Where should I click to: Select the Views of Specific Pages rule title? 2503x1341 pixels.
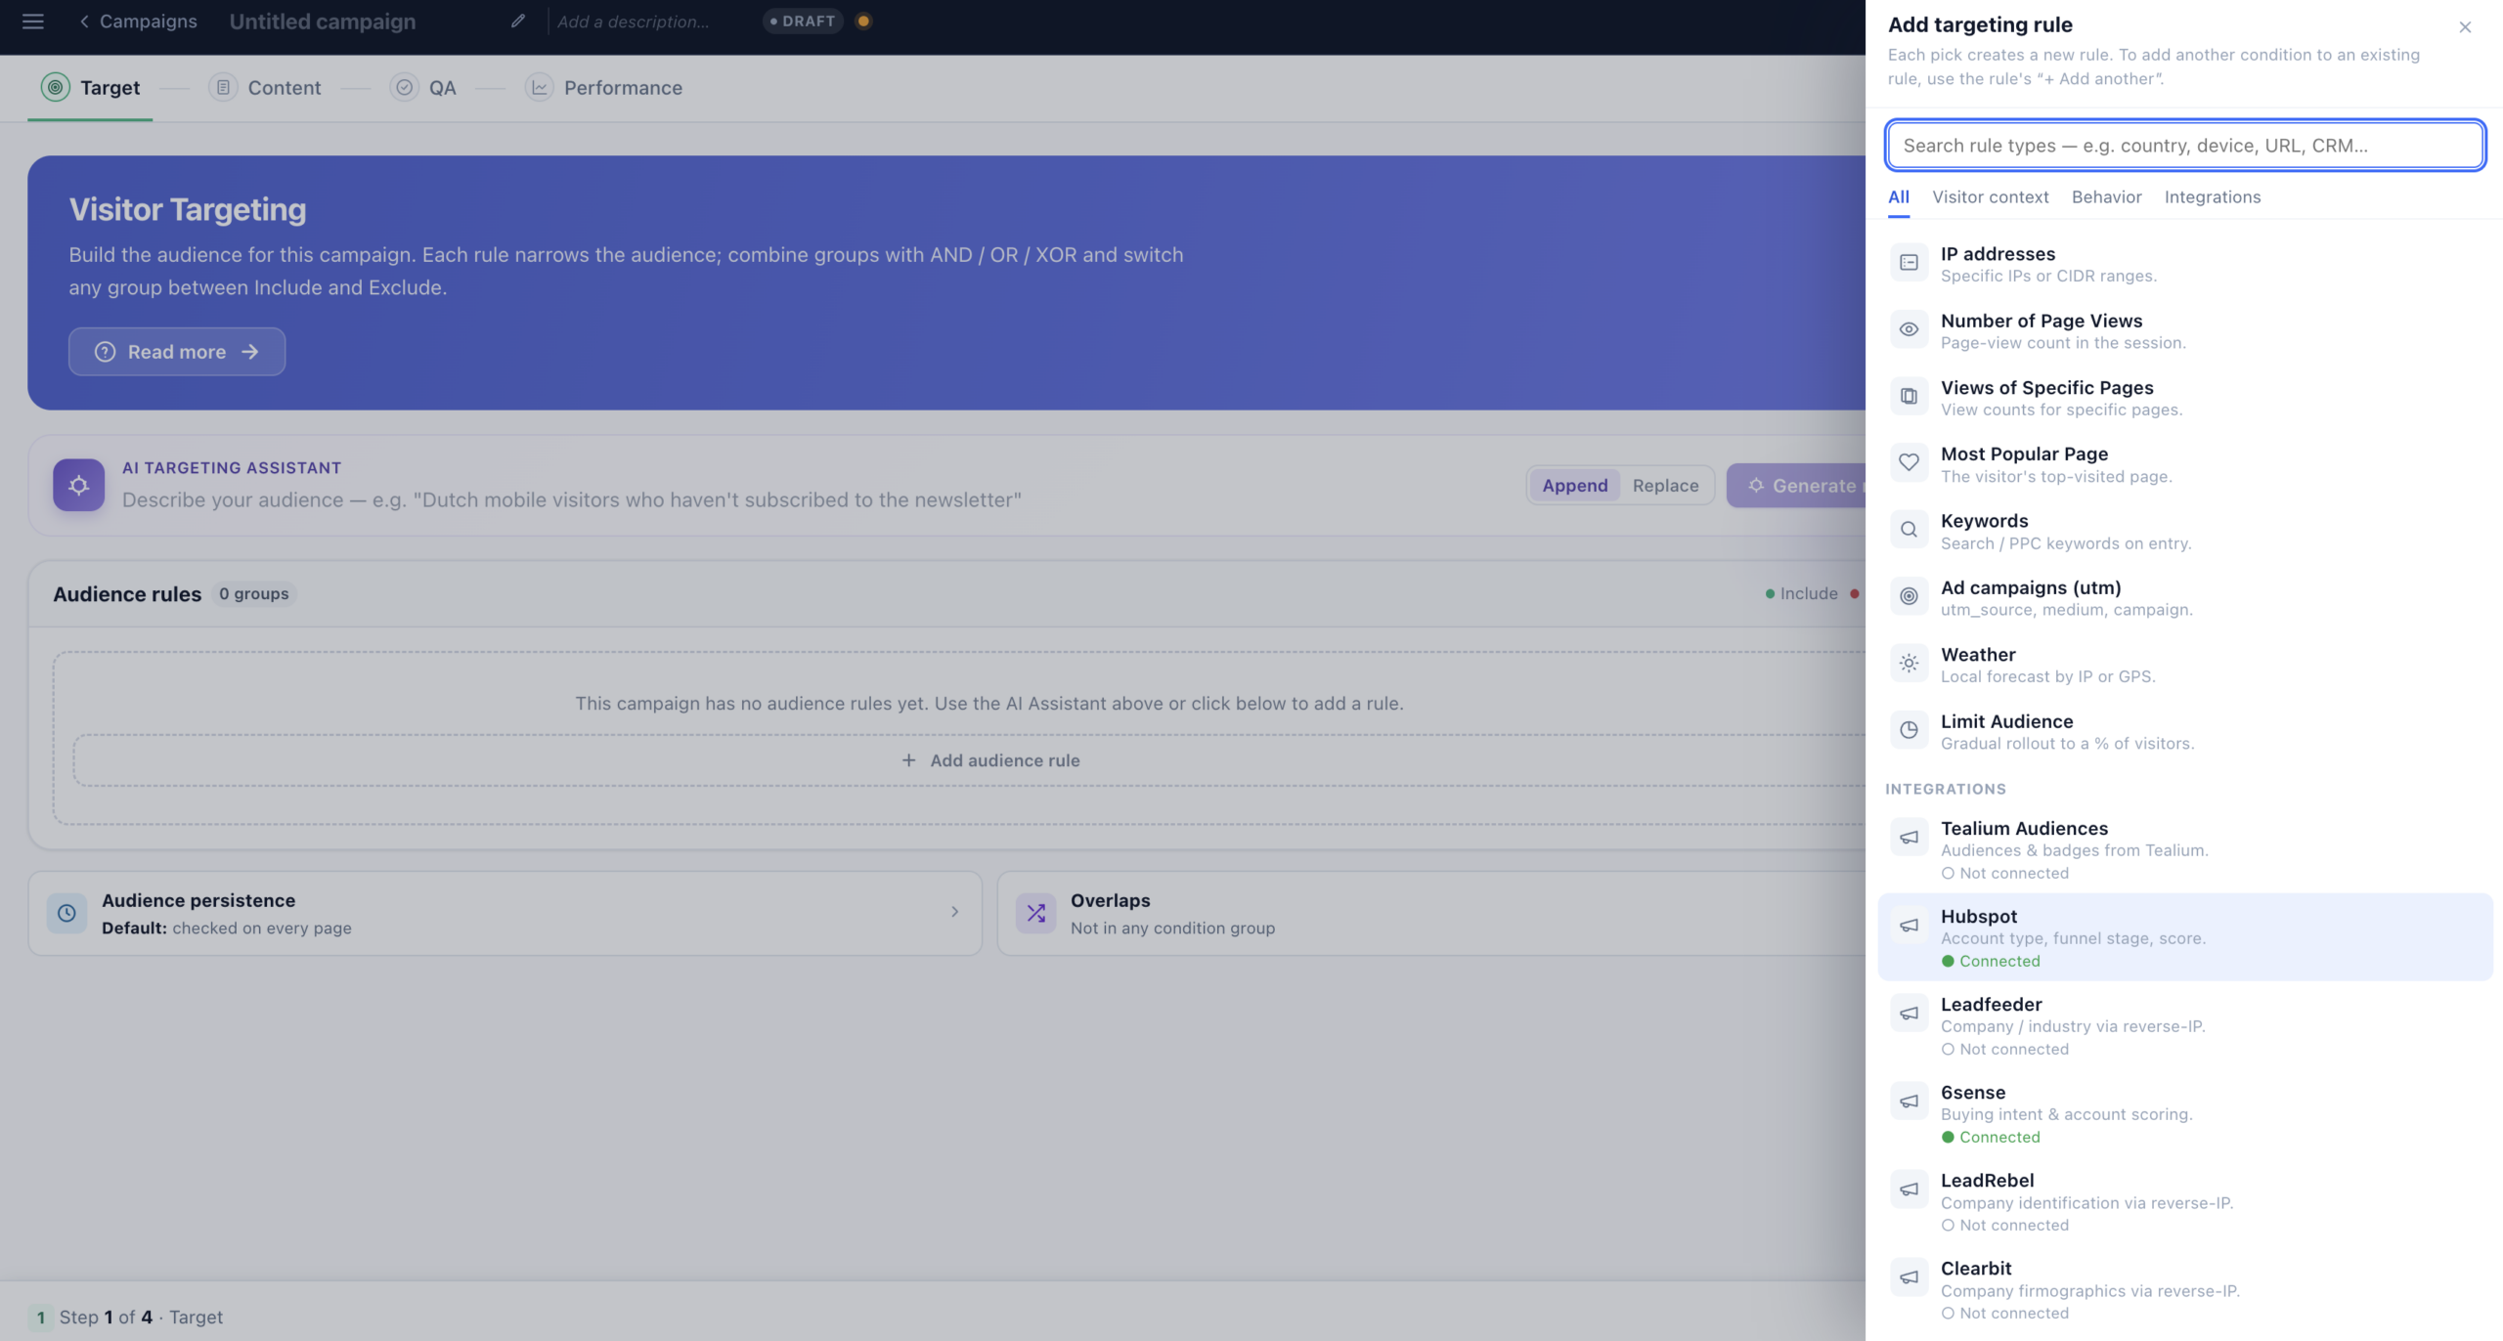(2047, 388)
